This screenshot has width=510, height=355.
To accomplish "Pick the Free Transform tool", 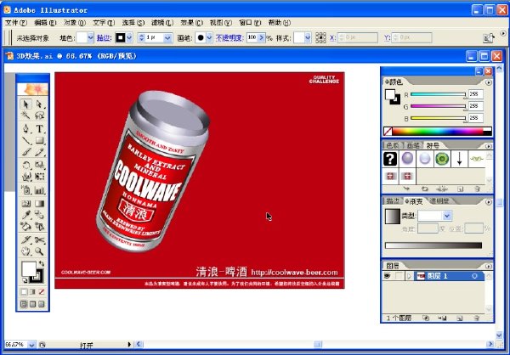I will tap(39, 177).
